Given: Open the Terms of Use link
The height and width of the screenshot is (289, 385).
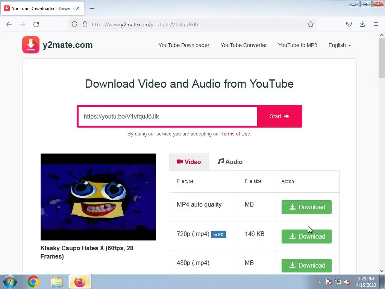Looking at the screenshot, I should tap(235, 134).
